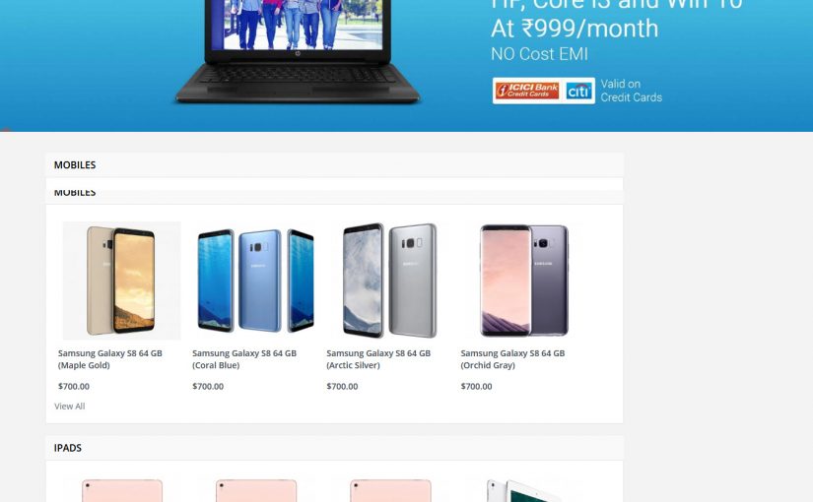
Task: Click the Citi bank logo
Action: 578,92
